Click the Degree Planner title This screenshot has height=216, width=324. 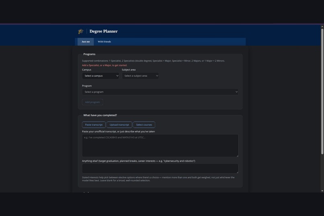(104, 31)
